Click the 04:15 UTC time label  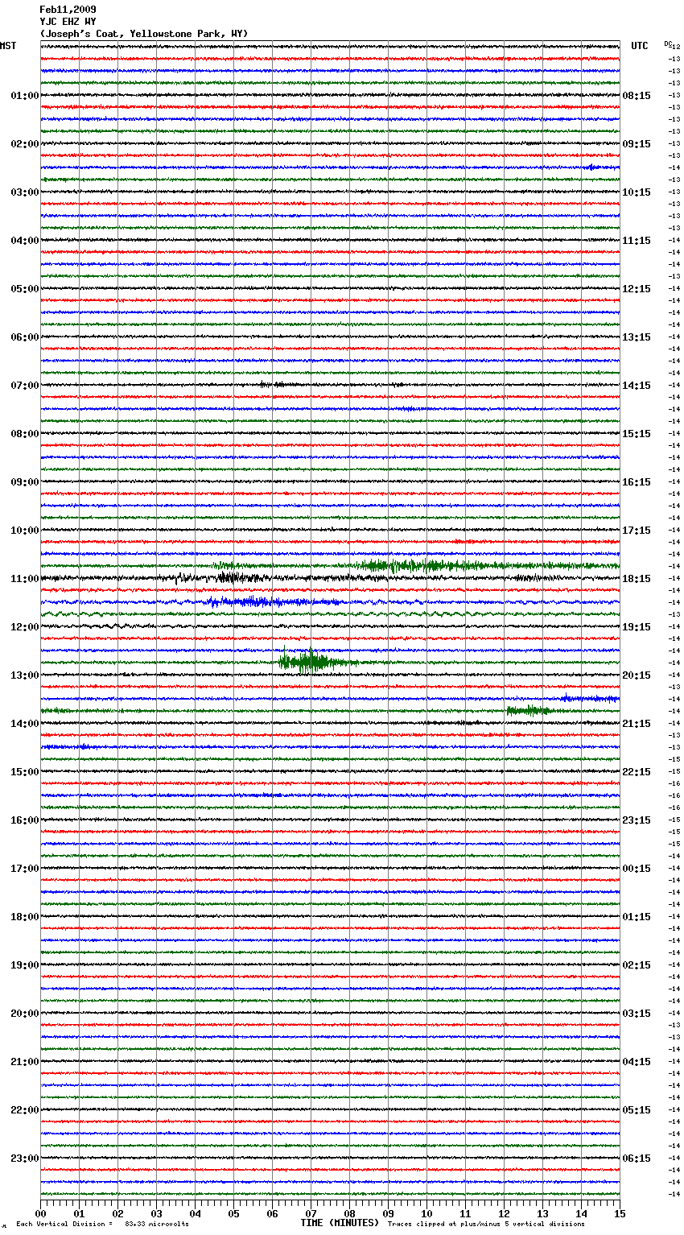click(637, 1062)
